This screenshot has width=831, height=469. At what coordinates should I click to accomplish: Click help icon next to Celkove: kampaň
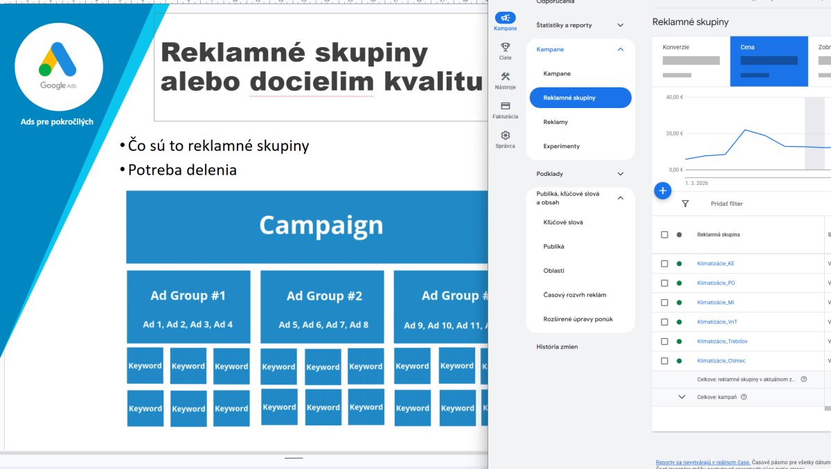[744, 397]
